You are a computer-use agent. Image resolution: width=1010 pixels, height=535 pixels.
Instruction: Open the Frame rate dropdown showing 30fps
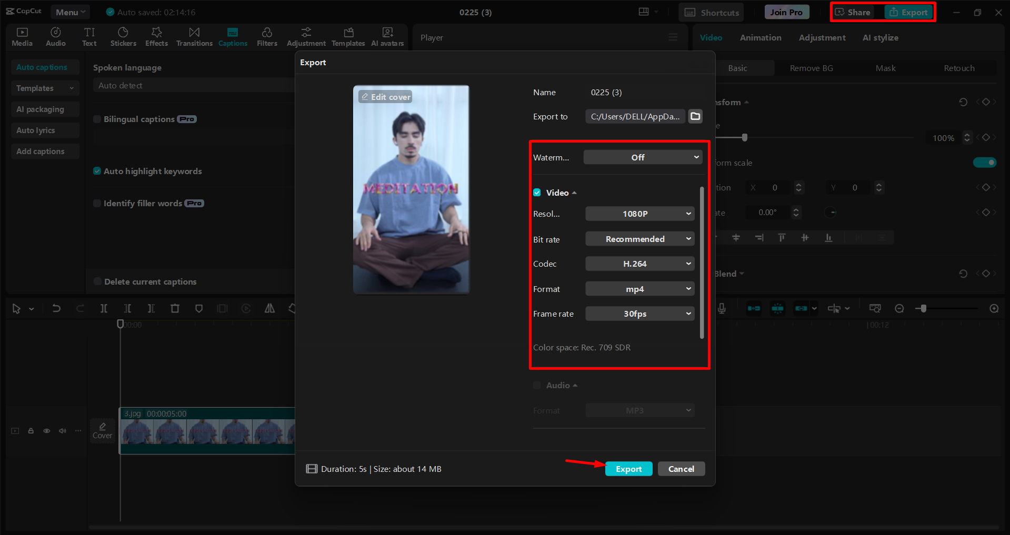639,314
